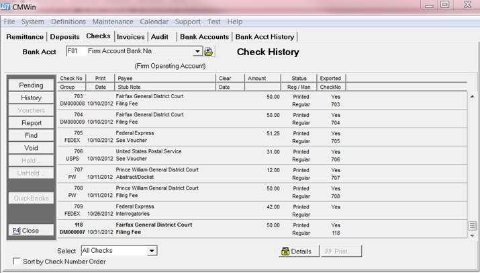Open the Definitions menu
Screen dimensions: 480x273
(x=68, y=22)
